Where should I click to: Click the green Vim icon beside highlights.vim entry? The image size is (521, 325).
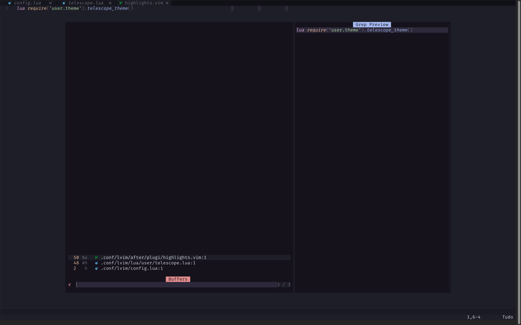pos(96,257)
